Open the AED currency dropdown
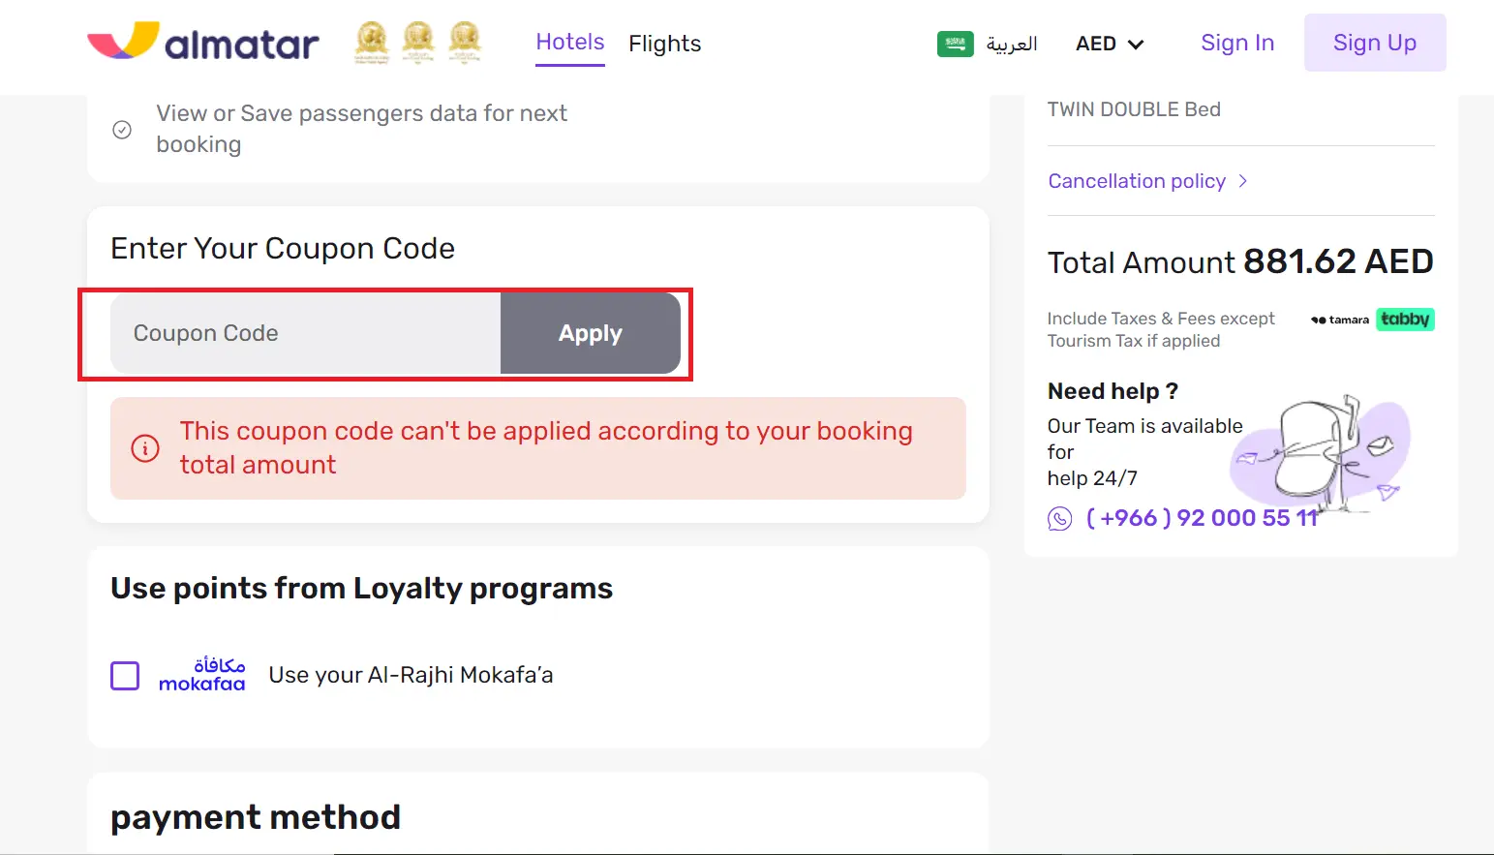 click(1110, 44)
